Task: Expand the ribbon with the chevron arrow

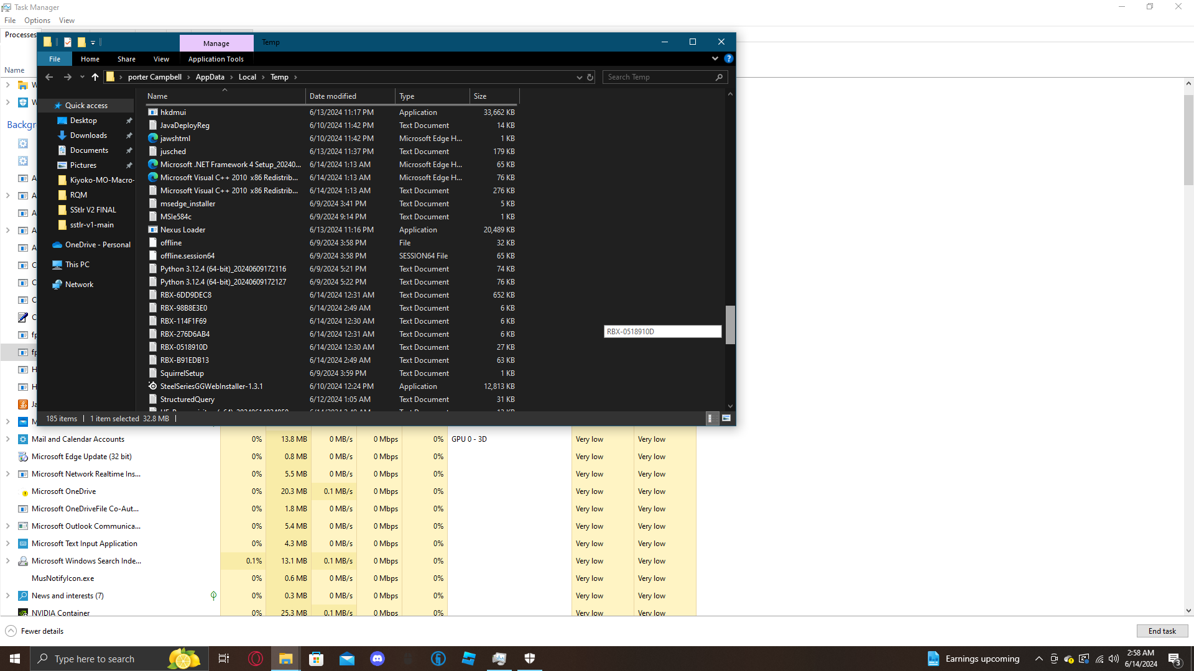Action: 715,58
